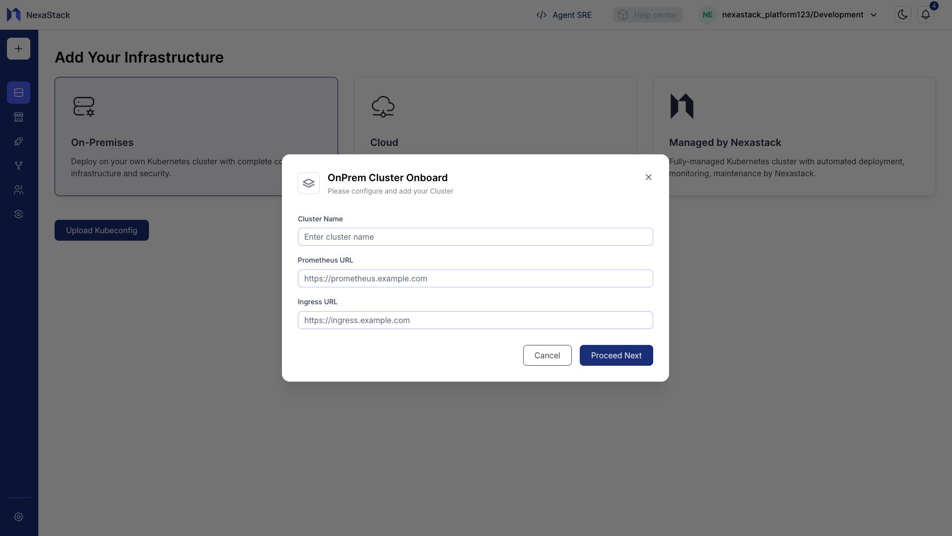Screen dimensions: 952x536
Task: Open notifications bell showing 4 alerts
Action: [925, 14]
